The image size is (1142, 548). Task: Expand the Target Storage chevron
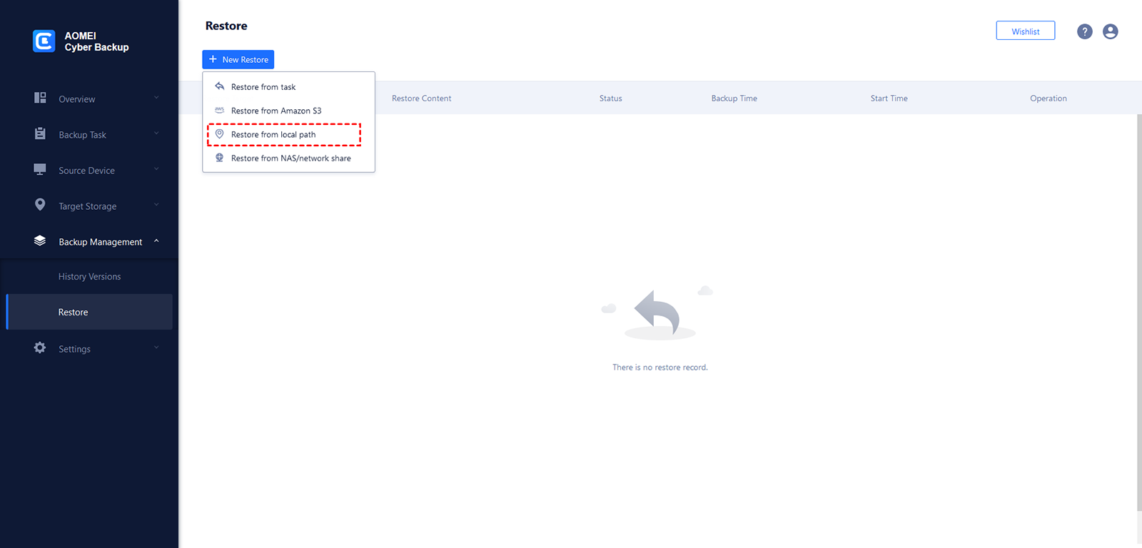[x=156, y=205]
